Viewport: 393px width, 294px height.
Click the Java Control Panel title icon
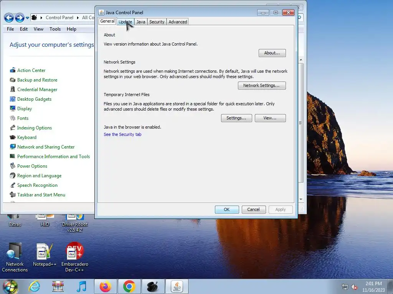coord(101,12)
